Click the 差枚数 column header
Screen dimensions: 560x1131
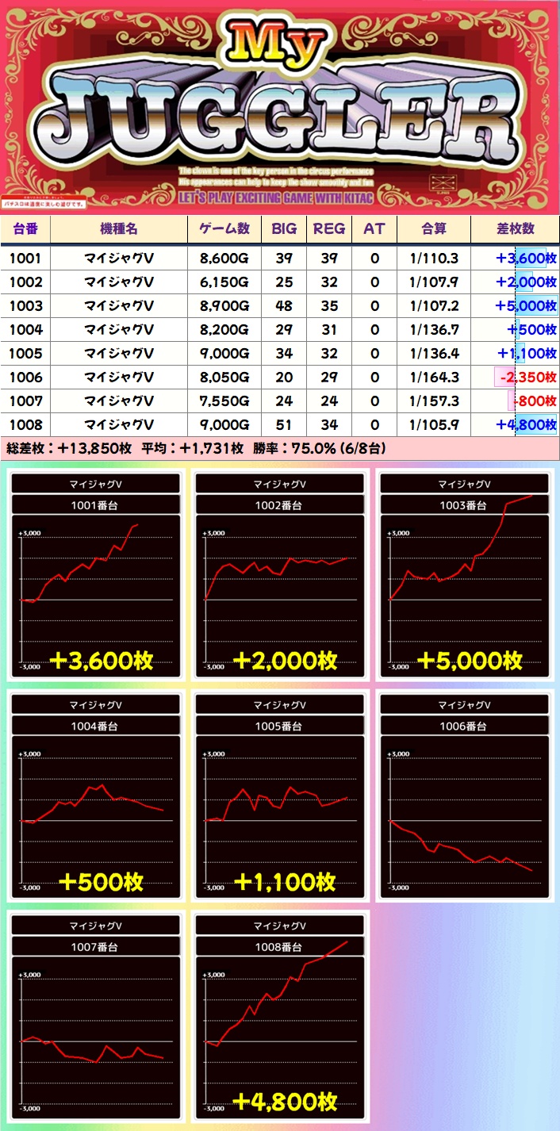515,228
